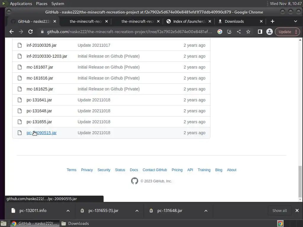Bookmark this page with the star icon
The height and width of the screenshot is (227, 303).
point(248,32)
